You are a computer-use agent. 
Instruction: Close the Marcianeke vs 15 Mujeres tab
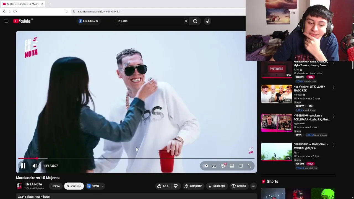coord(42,4)
